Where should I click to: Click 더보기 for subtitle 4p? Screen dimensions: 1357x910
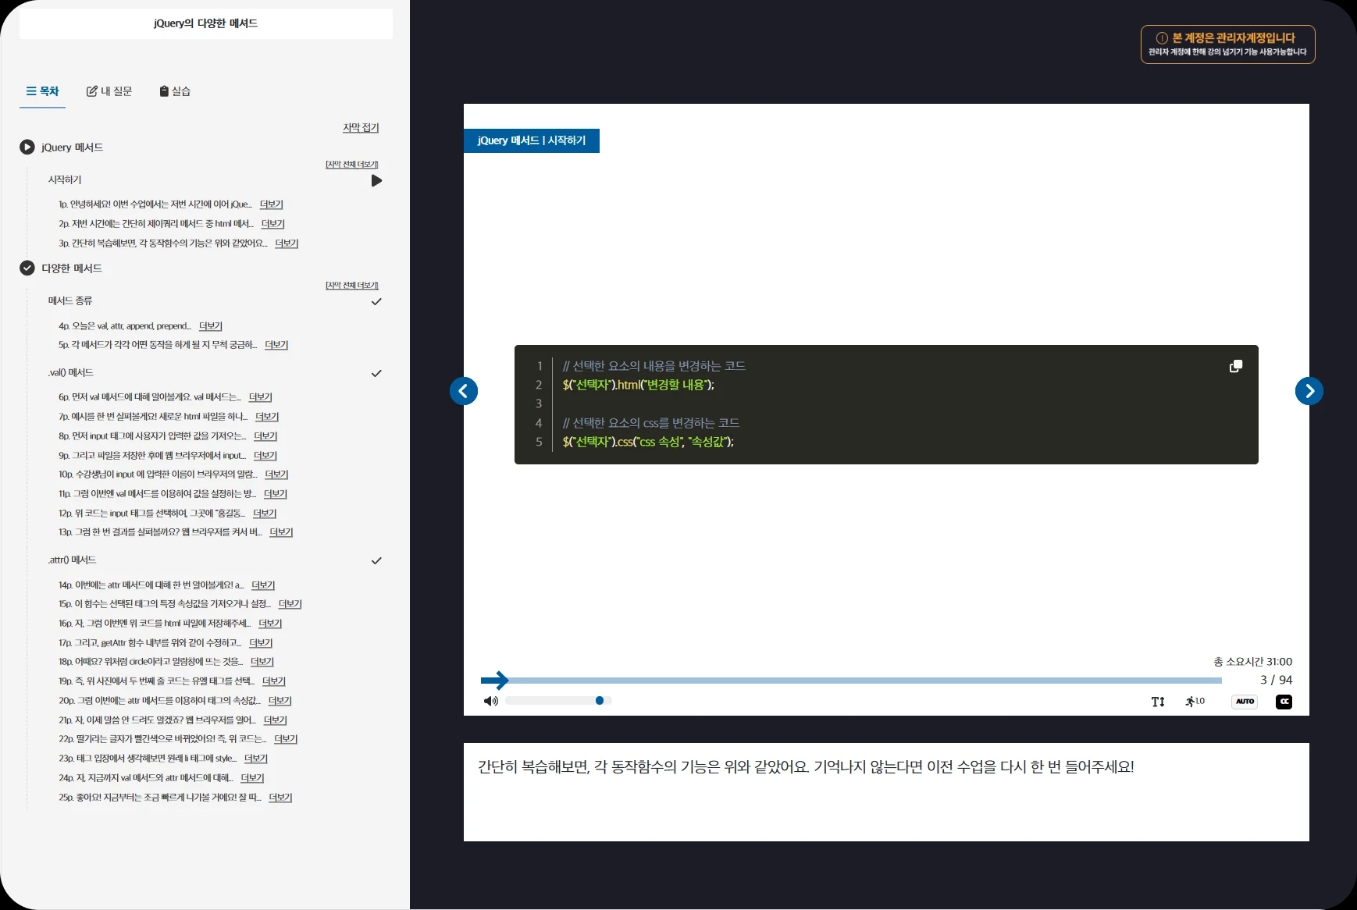pyautogui.click(x=211, y=326)
